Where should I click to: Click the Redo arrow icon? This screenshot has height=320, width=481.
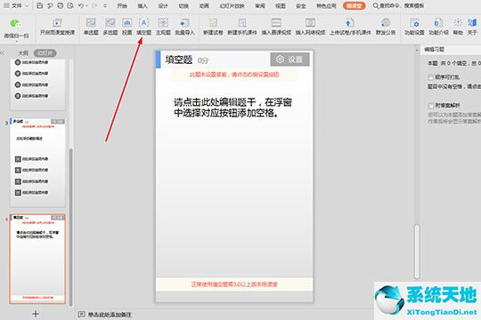click(94, 5)
